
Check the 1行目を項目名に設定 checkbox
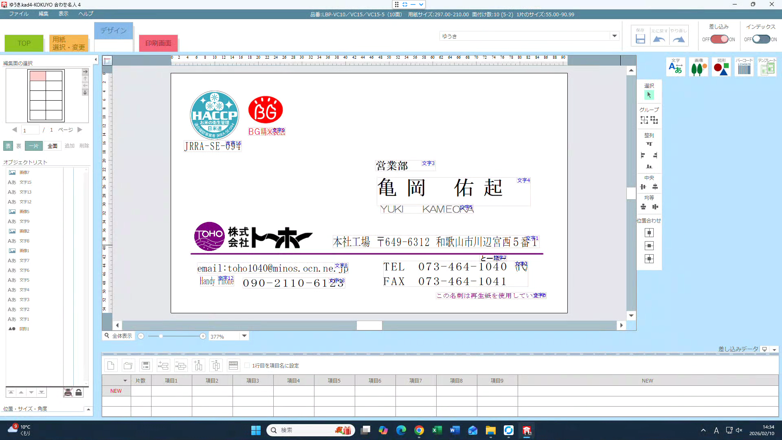point(247,365)
